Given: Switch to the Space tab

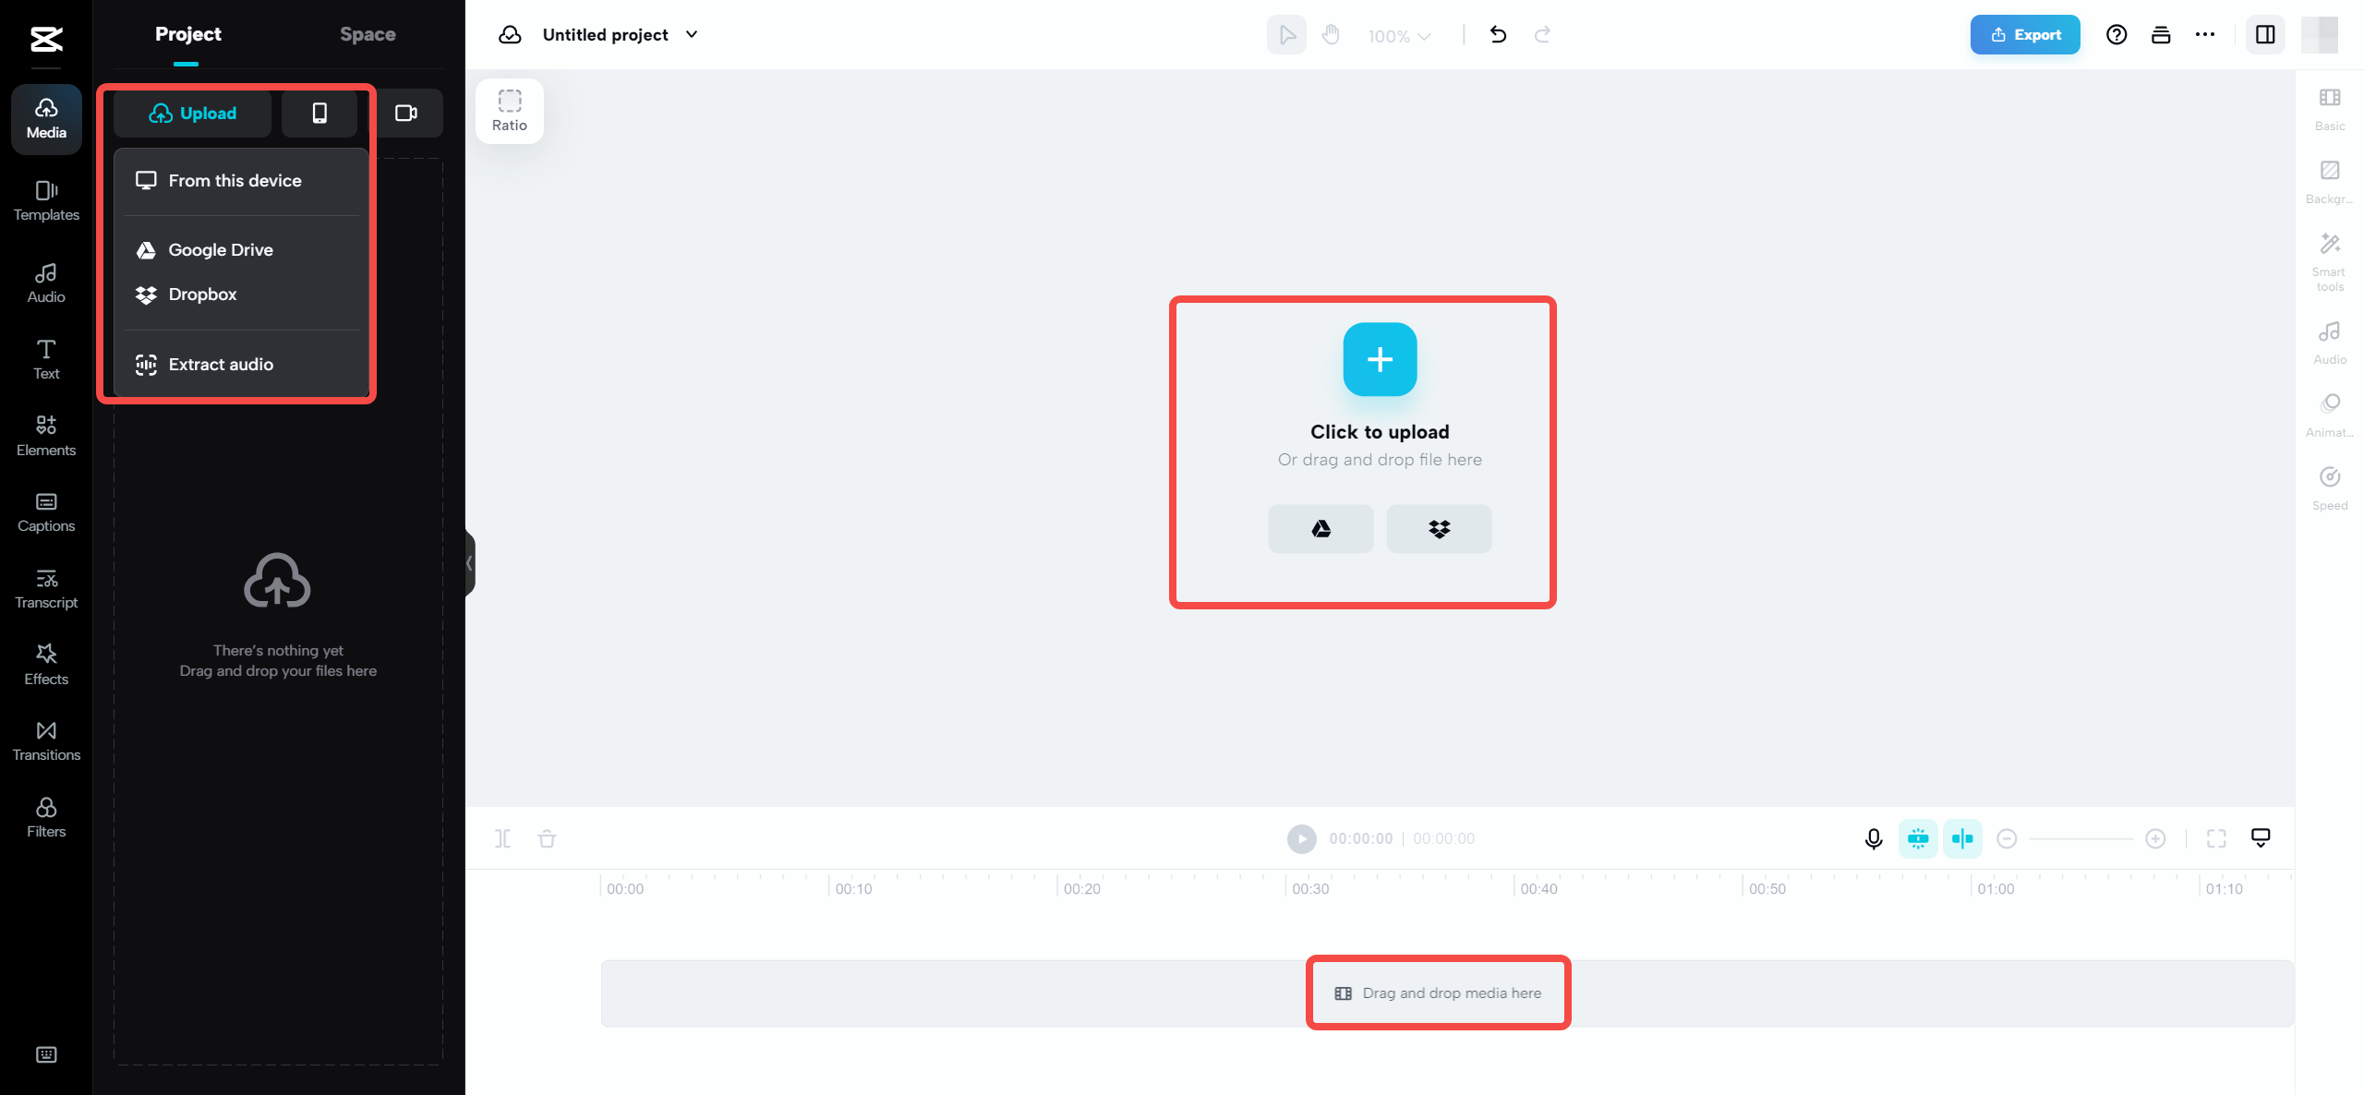Looking at the screenshot, I should (368, 35).
